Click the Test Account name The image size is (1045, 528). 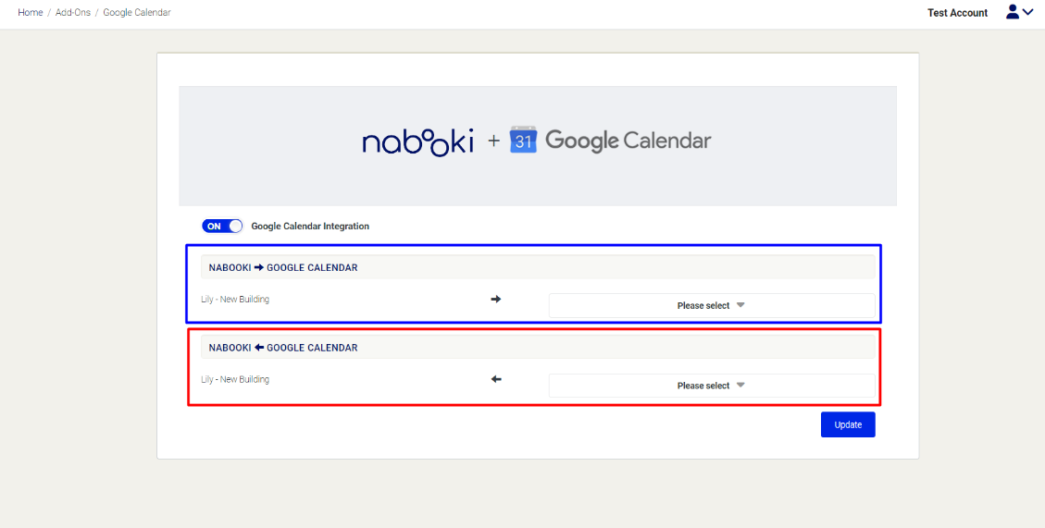coord(957,13)
